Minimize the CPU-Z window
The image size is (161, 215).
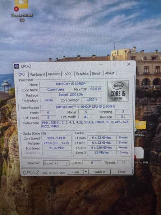(101, 64)
